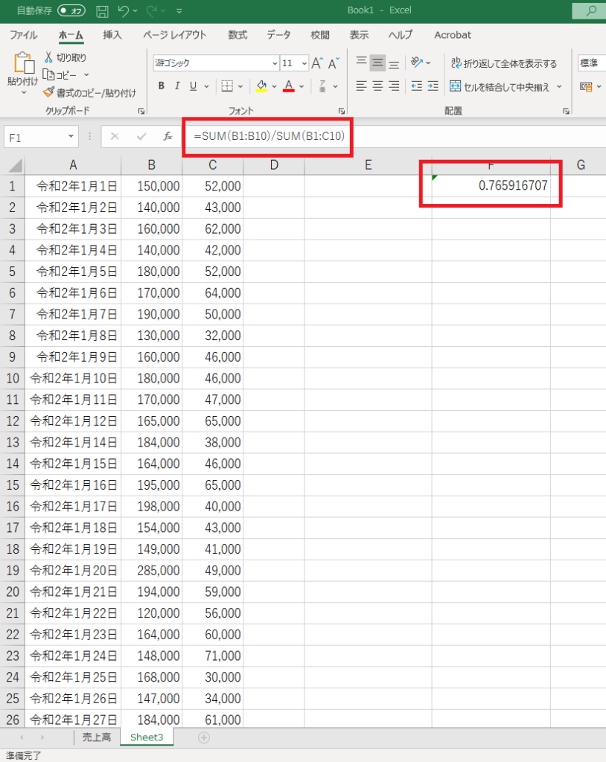This screenshot has height=762, width=606.
Task: Expand the Name Box dropdown arrow
Action: [x=71, y=136]
